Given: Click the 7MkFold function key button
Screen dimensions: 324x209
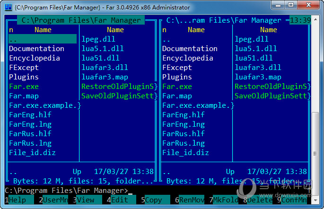Looking at the screenshot, I should 224,200.
